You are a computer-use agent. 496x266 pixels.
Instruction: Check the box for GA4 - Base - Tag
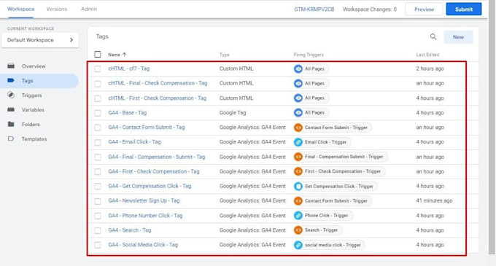click(98, 113)
